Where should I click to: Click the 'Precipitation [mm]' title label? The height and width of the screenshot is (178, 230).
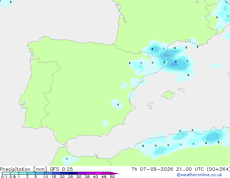click(23, 169)
